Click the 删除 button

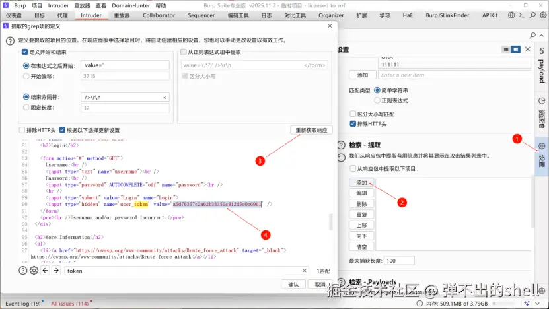[x=361, y=204]
